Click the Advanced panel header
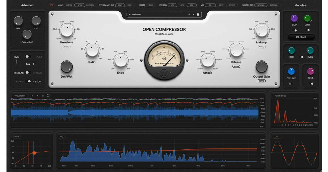This screenshot has height=172, width=328. [27, 5]
